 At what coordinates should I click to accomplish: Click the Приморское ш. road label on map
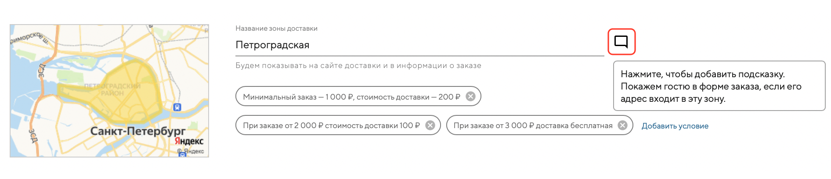point(27,38)
